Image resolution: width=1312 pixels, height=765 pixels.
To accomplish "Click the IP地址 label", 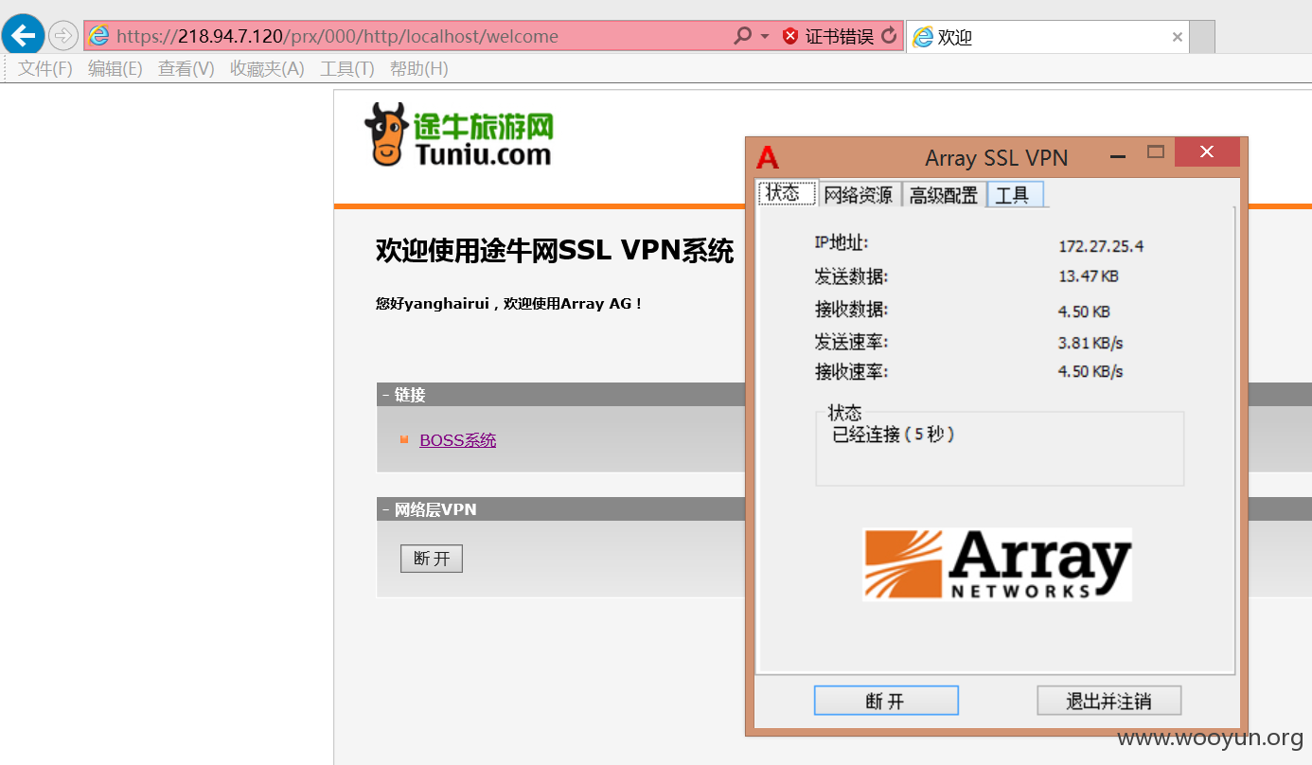I will pyautogui.click(x=842, y=243).
